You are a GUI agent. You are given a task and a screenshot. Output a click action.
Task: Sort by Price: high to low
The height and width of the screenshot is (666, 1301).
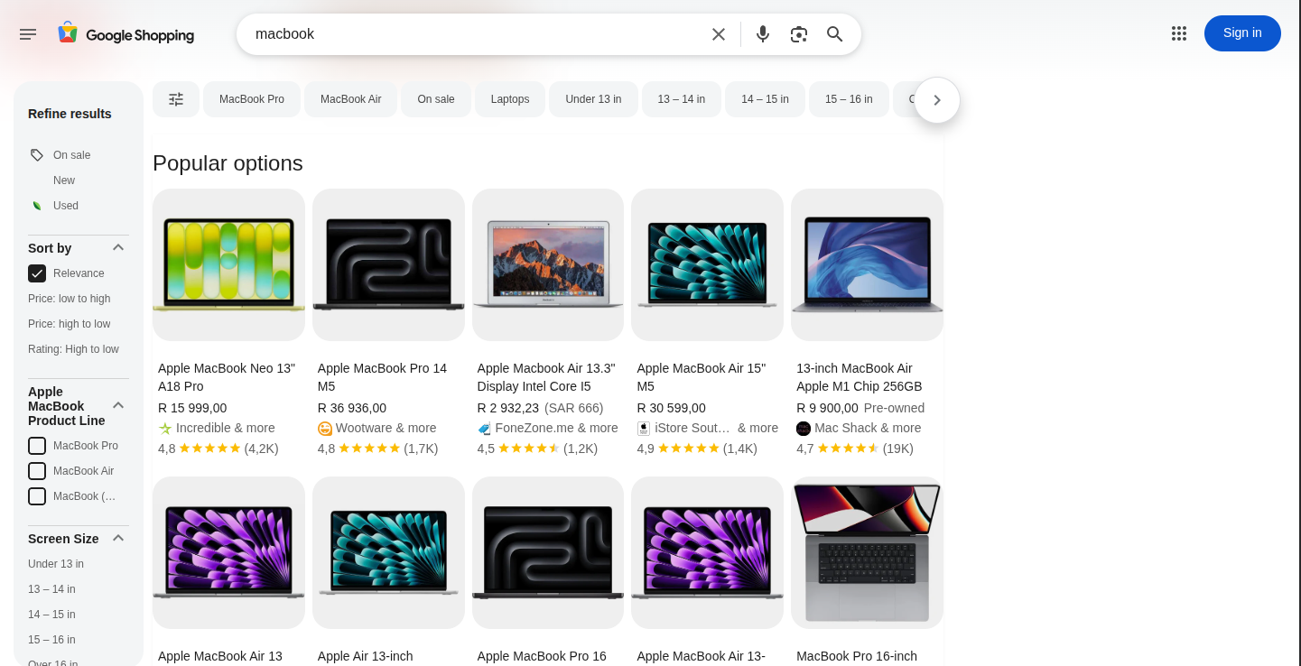coord(70,324)
